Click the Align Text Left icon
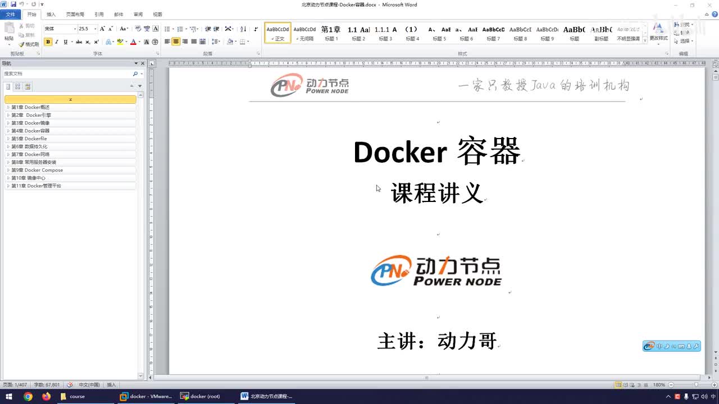The height and width of the screenshot is (404, 719). [x=167, y=42]
